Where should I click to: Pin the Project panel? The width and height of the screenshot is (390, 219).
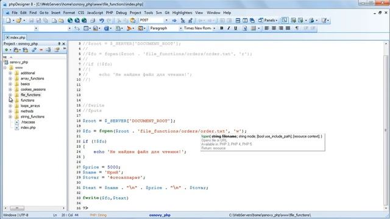click(59, 44)
